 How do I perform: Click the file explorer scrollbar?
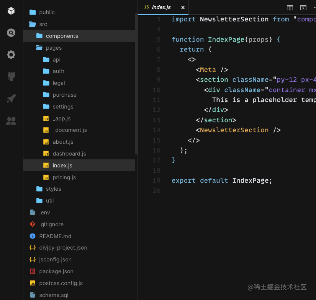[136, 84]
